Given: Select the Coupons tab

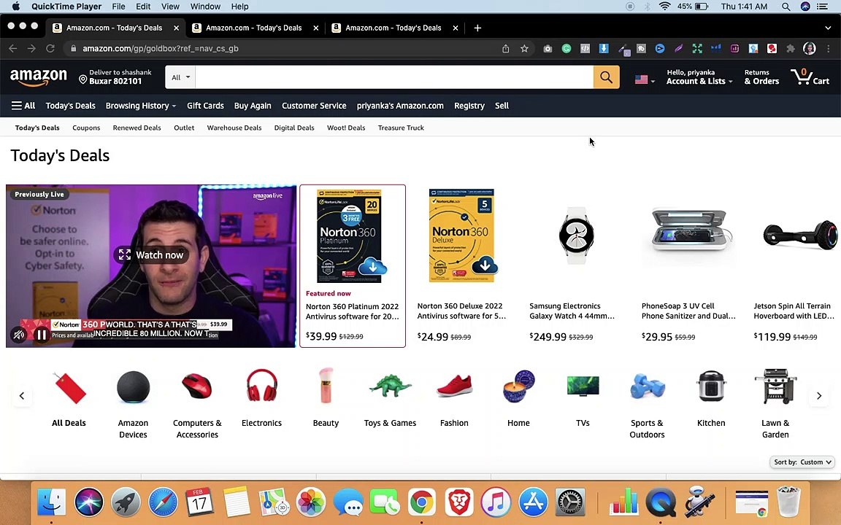Looking at the screenshot, I should [86, 128].
